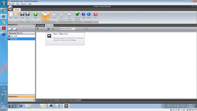The height and width of the screenshot is (111, 197).
Task: Select the highlighted PLC_V570 list row
Action: tap(21, 39)
